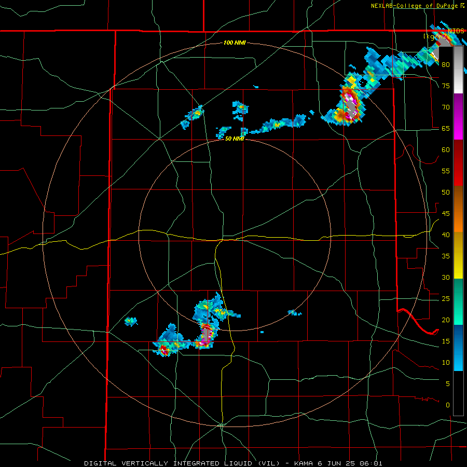Pick the bright red color bar segment
The height and width of the screenshot is (467, 467).
pos(458,175)
